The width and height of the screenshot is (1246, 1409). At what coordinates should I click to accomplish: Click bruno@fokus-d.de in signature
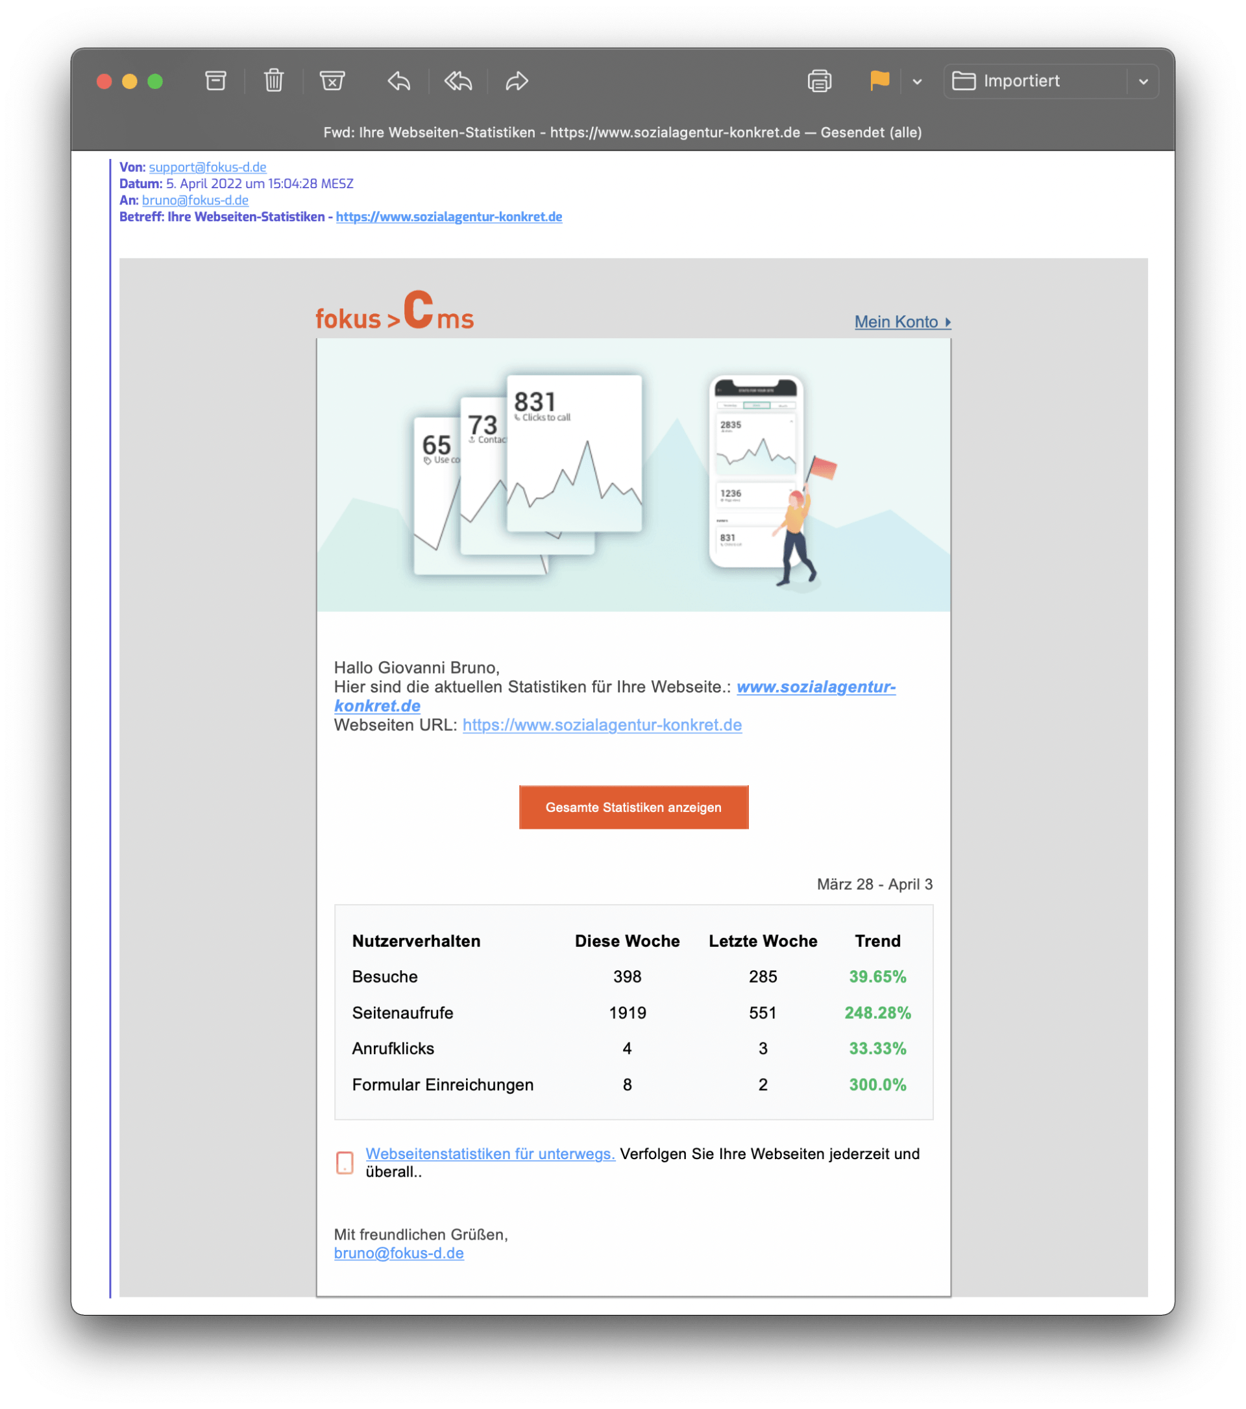click(398, 1253)
